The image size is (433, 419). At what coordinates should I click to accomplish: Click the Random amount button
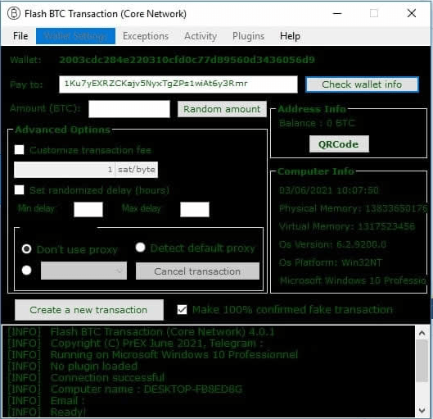point(222,109)
